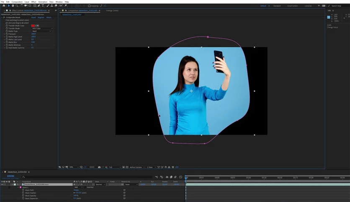Toggle stopwatch for Mask Feather
This screenshot has height=202, width=350.
point(23,193)
